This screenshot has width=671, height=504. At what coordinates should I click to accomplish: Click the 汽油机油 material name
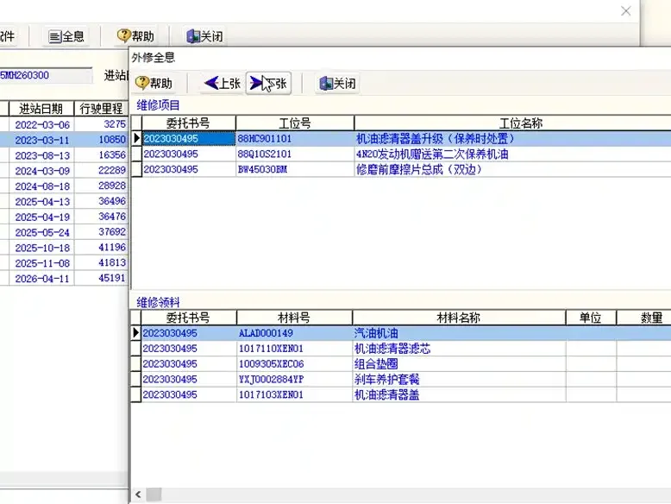tap(376, 333)
